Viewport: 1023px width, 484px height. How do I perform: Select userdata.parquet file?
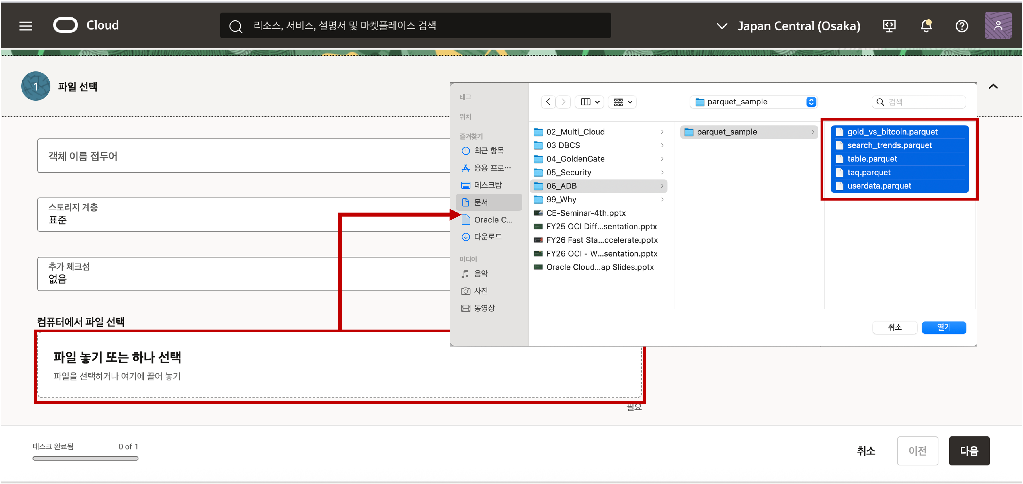899,186
